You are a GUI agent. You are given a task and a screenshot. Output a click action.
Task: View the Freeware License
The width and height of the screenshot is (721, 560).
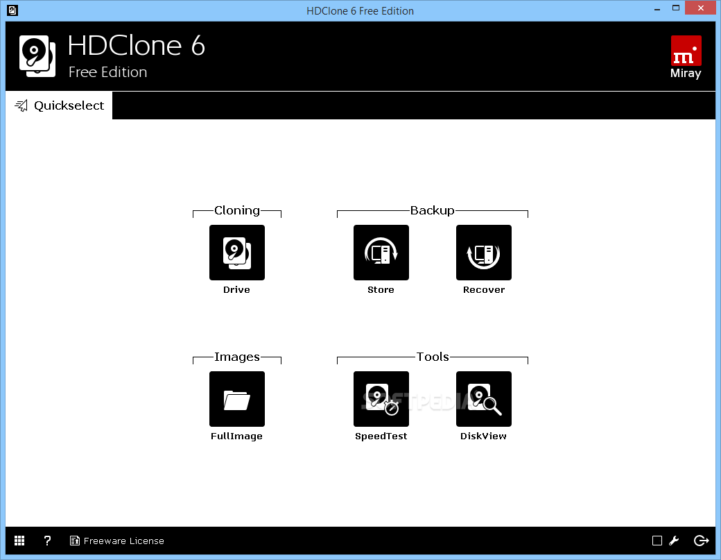116,541
